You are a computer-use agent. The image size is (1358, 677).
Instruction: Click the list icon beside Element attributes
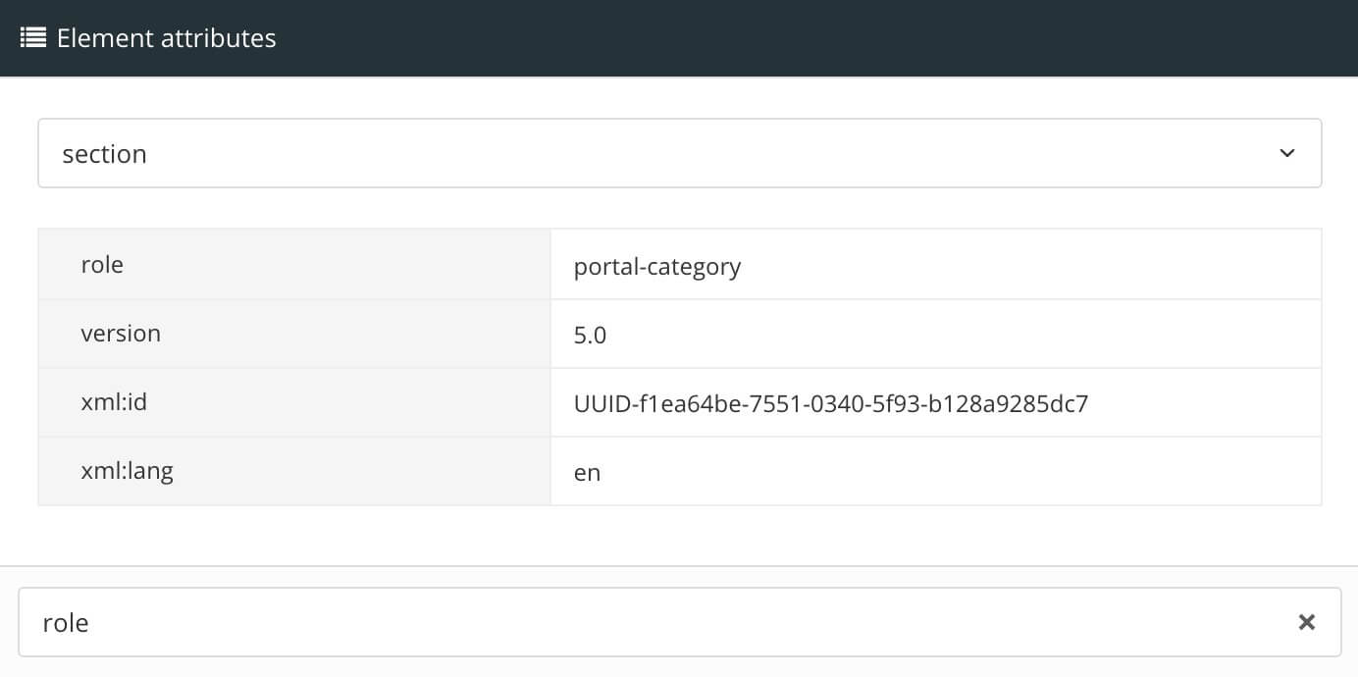[x=32, y=37]
